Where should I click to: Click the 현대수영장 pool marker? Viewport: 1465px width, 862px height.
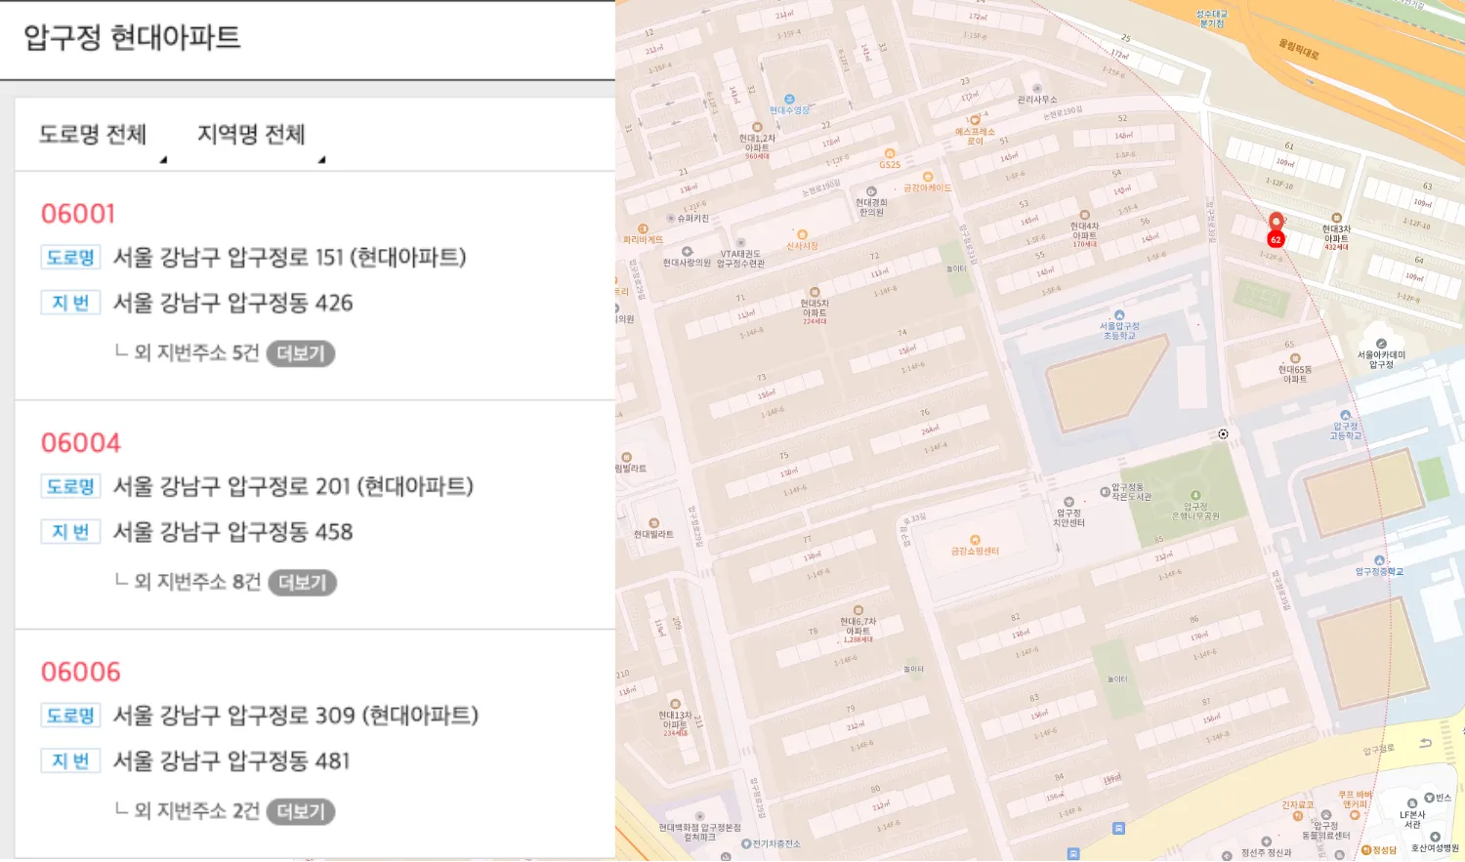point(789,100)
